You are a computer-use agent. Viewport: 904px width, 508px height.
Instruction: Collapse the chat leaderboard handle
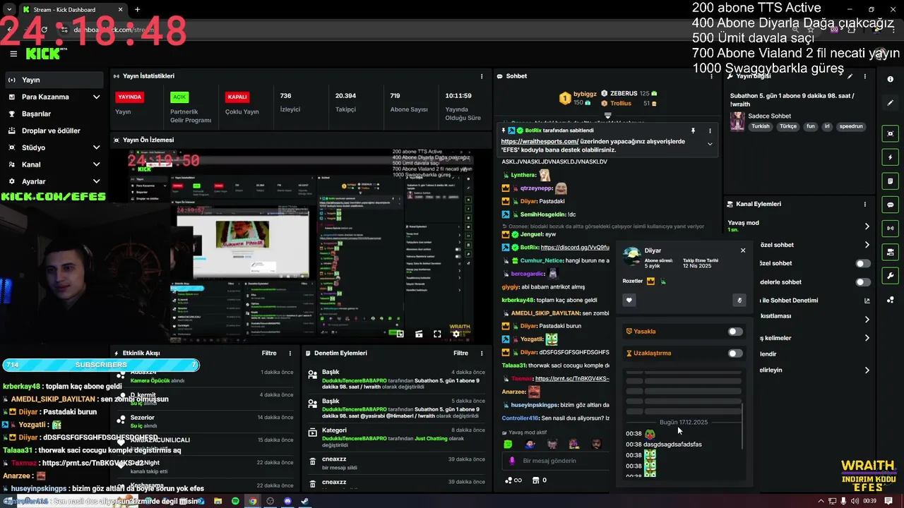[607, 115]
